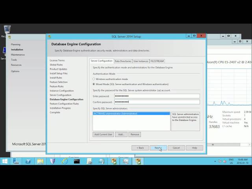Open the purple shield taskbar icon
252x189 pixels.
pyautogui.click(x=53, y=161)
